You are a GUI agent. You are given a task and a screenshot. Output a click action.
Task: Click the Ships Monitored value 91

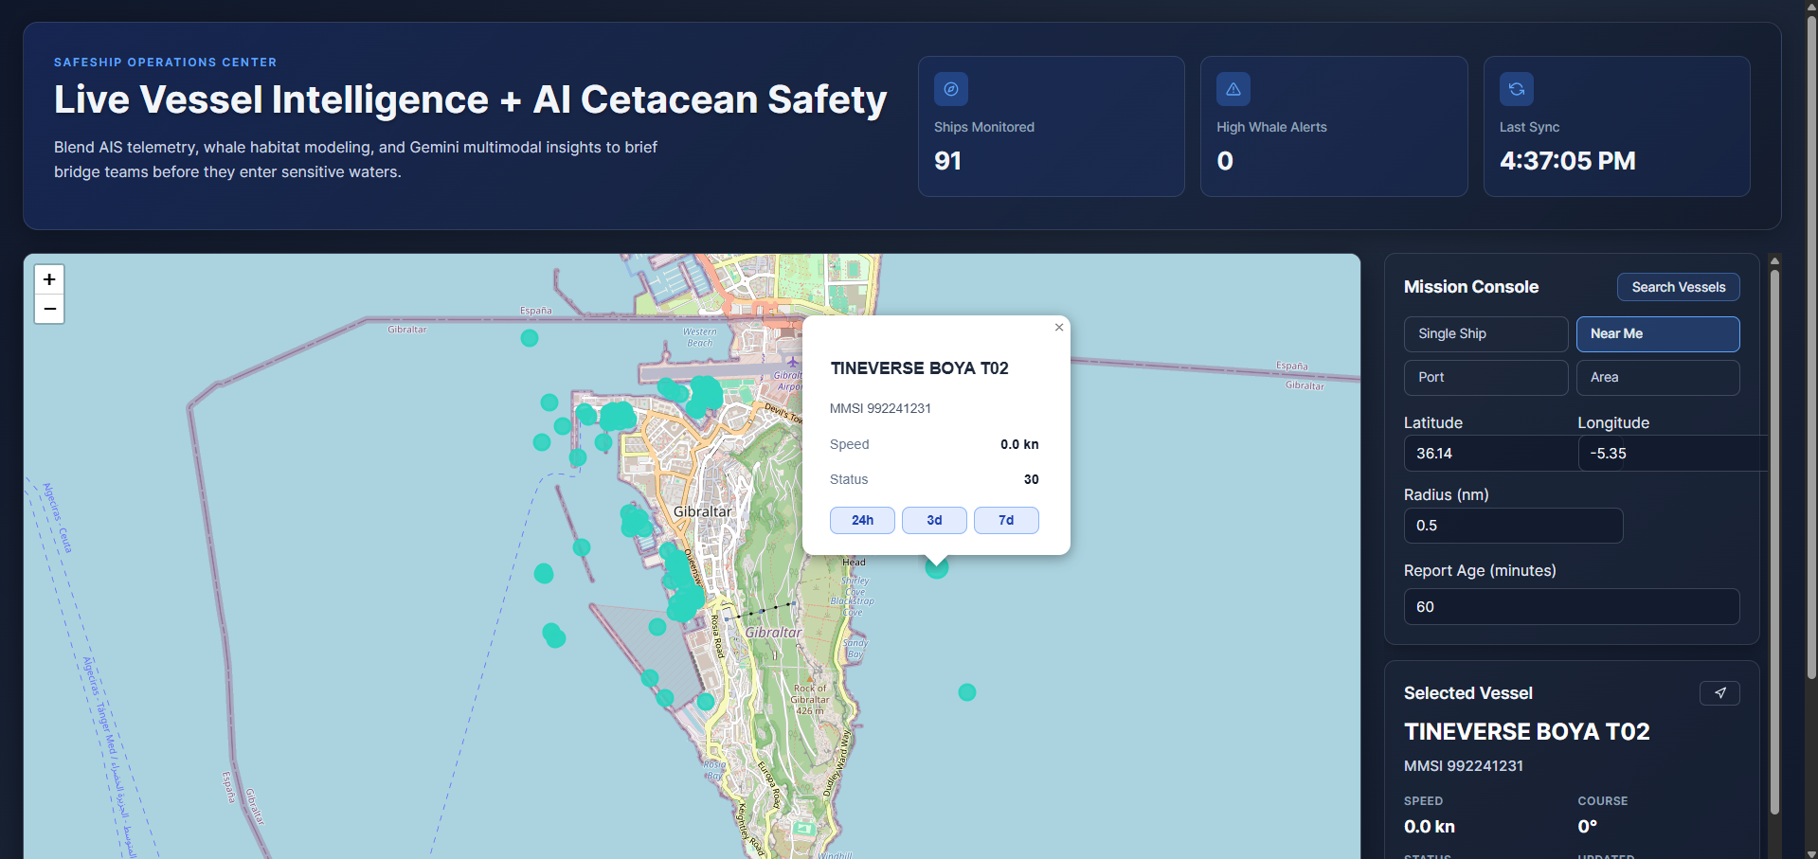(x=947, y=161)
